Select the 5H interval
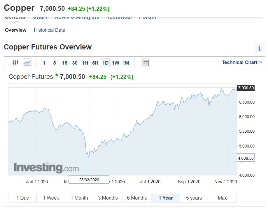The image size is (268, 208). coord(95,63)
